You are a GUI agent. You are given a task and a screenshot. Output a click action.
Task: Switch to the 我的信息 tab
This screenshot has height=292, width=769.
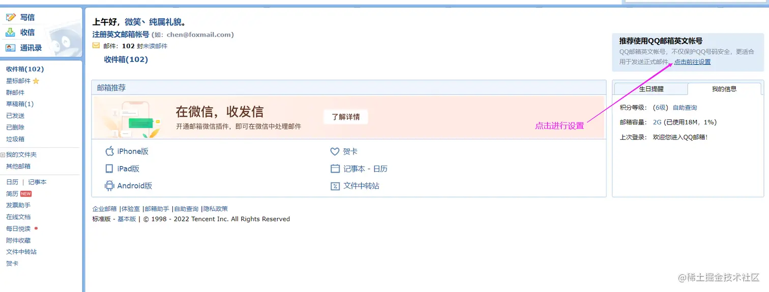tap(724, 88)
